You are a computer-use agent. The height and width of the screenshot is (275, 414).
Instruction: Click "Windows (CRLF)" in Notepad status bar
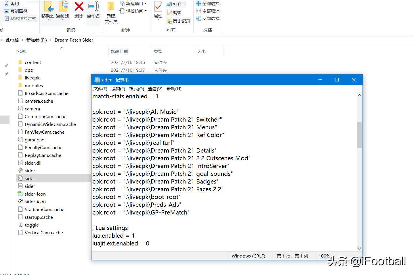coord(248,256)
